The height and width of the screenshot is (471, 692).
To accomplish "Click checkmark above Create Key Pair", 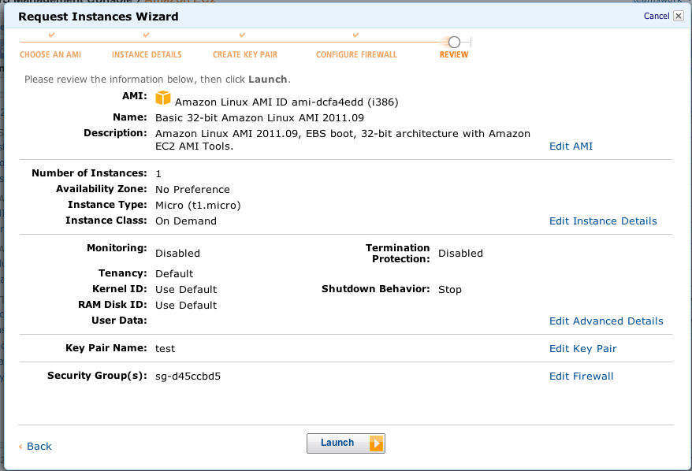I will [x=242, y=35].
